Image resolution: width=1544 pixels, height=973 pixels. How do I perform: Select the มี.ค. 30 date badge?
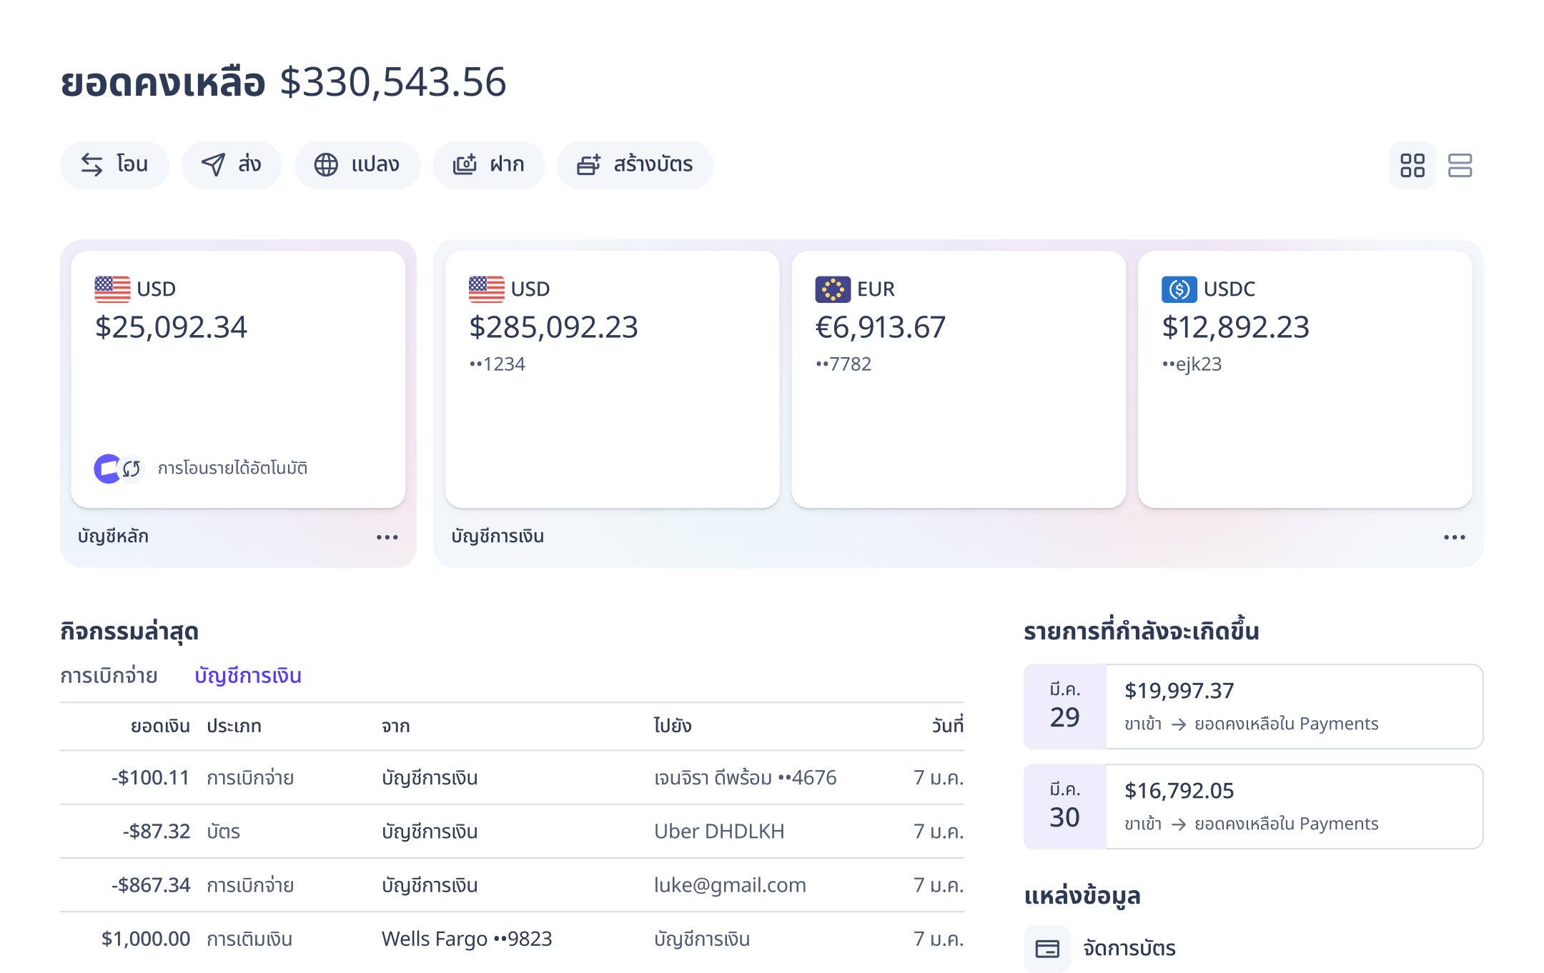(1064, 806)
